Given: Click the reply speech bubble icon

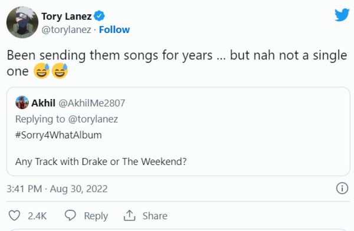Looking at the screenshot, I should tap(70, 216).
